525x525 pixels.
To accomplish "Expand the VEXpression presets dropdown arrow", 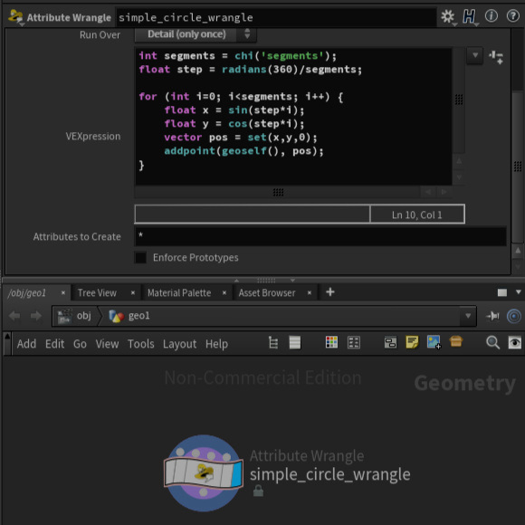I will point(475,55).
